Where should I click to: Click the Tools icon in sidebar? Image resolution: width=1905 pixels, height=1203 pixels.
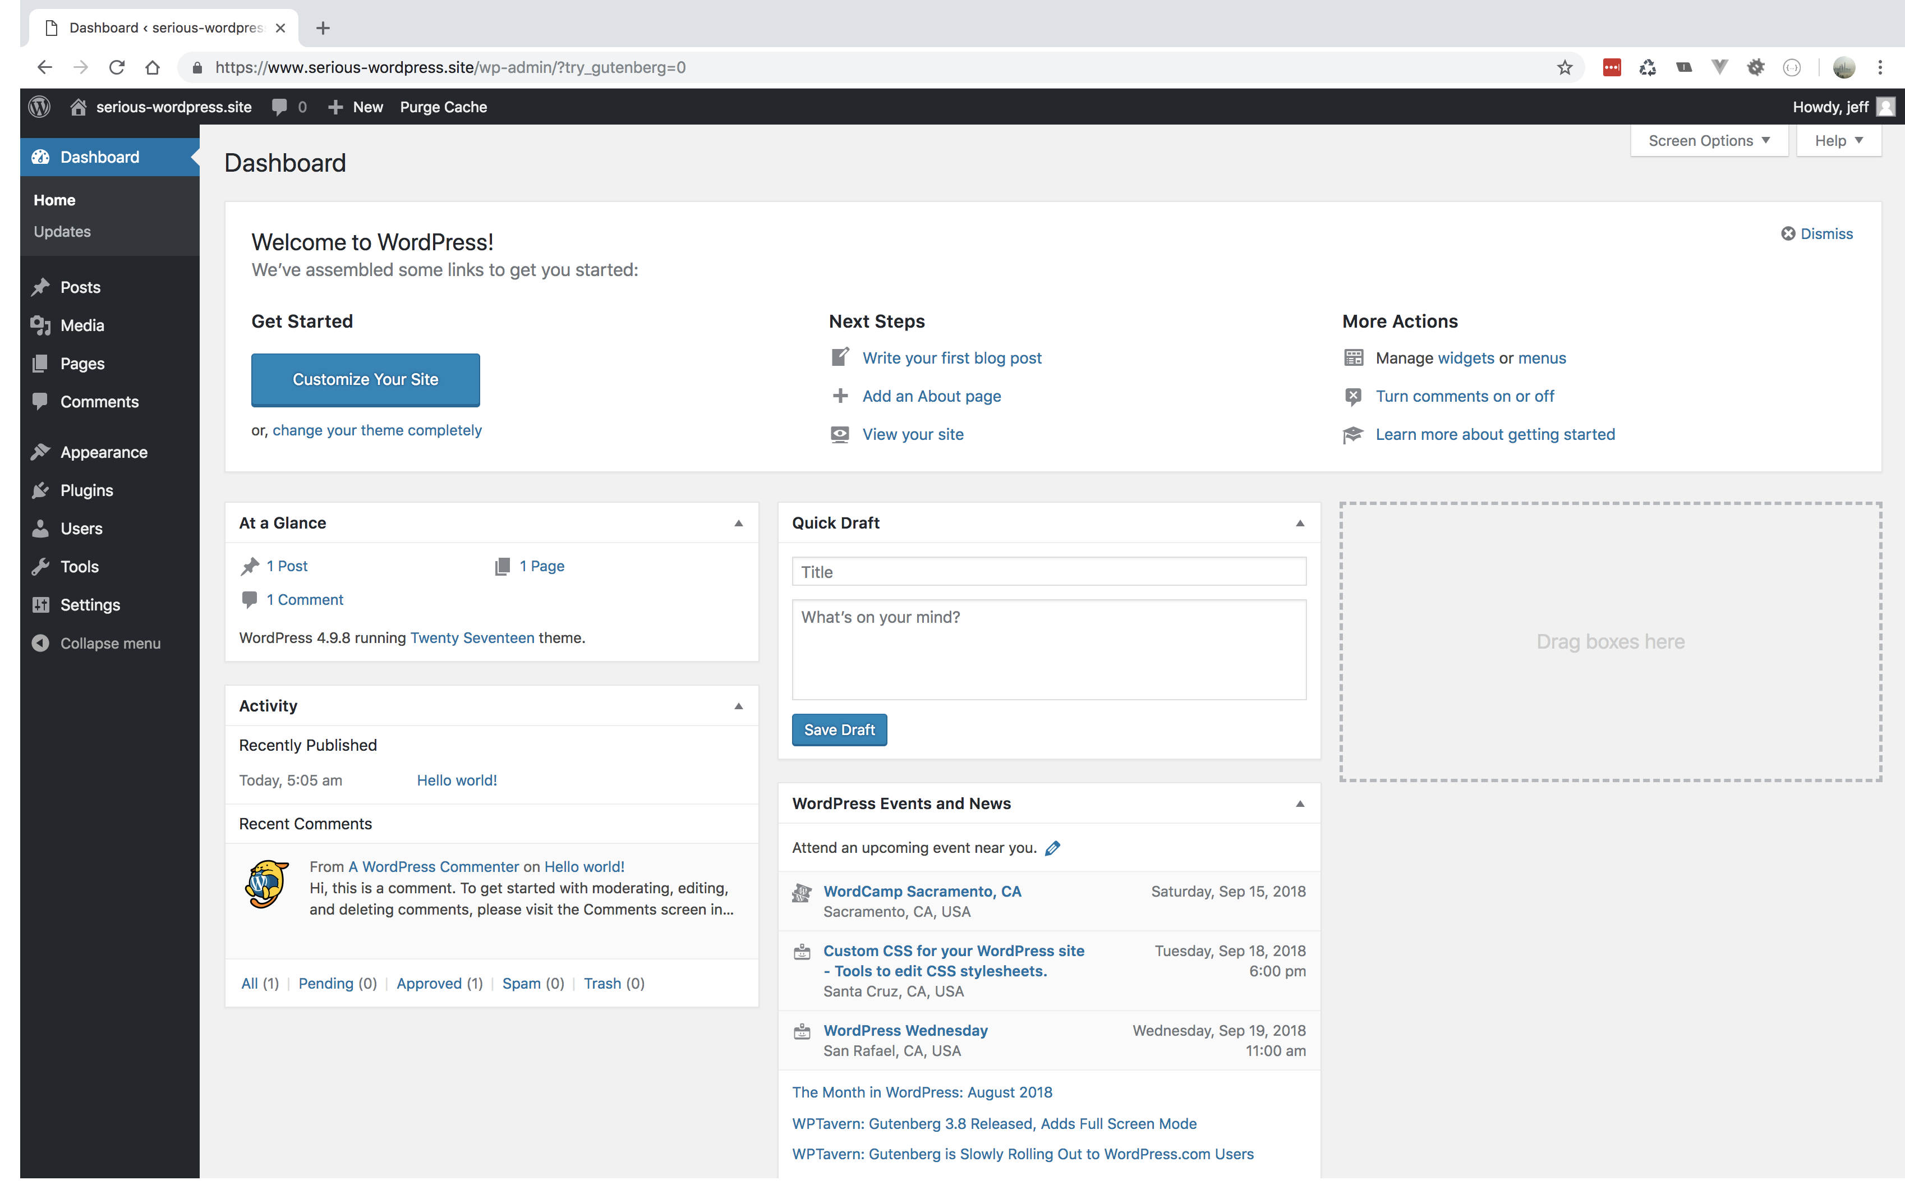42,567
